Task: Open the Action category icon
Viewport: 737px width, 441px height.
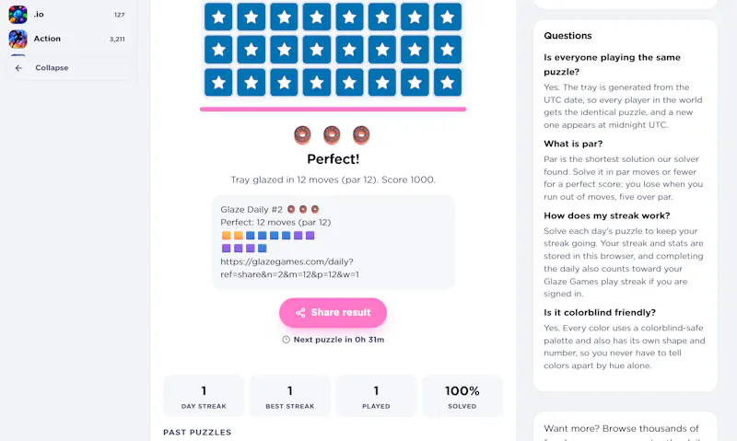Action: (x=18, y=39)
